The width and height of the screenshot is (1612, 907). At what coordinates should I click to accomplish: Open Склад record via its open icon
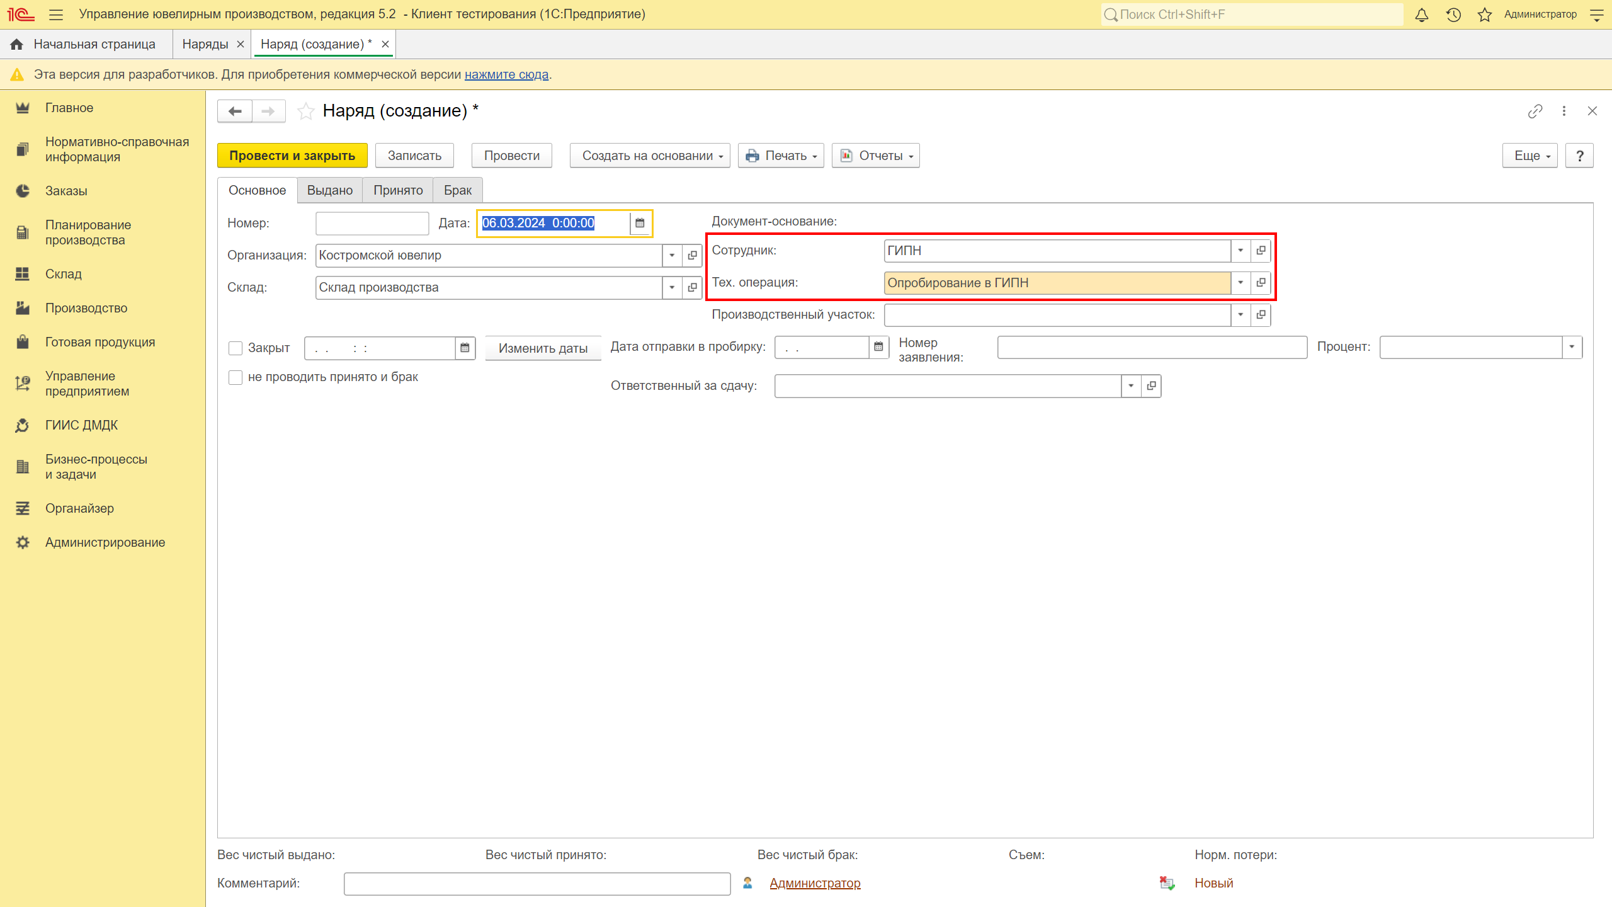[x=693, y=287]
